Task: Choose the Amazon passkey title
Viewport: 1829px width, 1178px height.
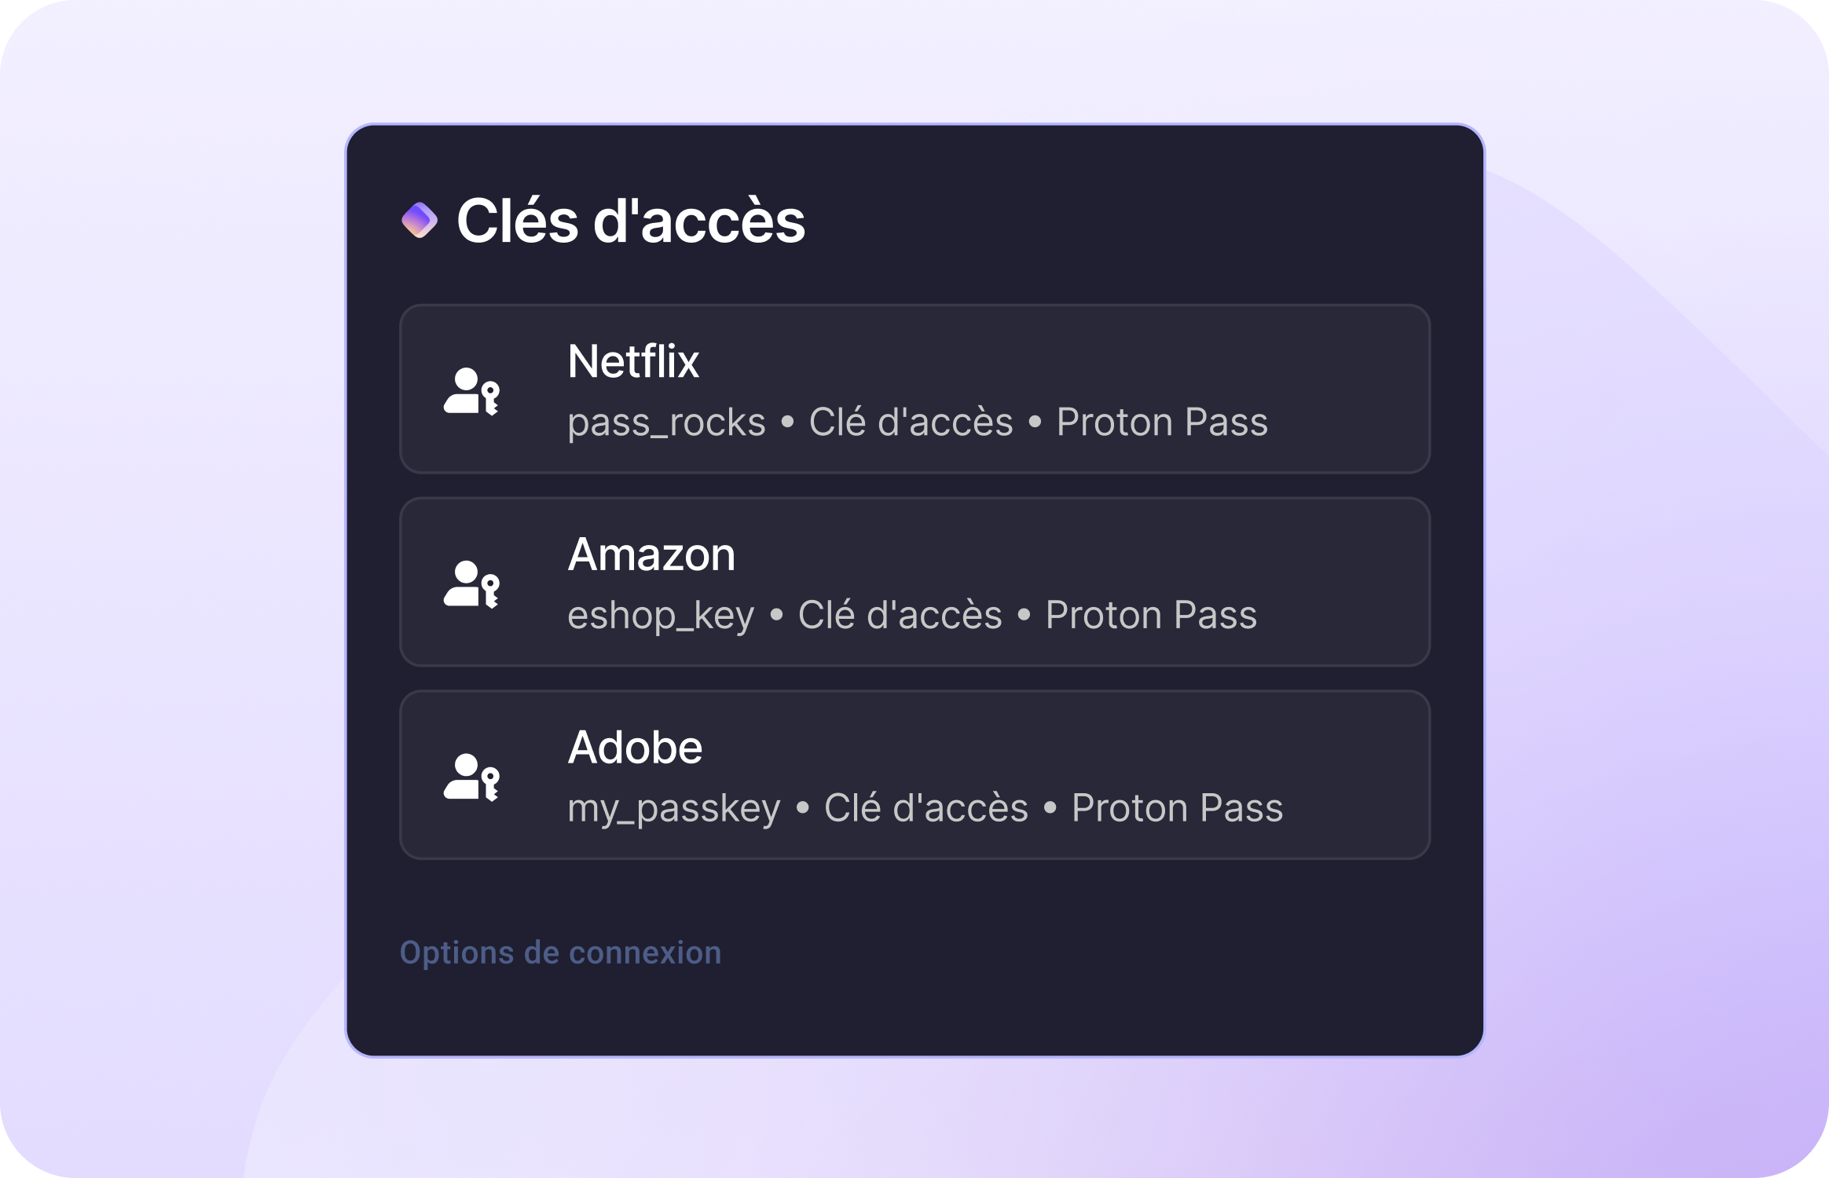Action: 651,554
